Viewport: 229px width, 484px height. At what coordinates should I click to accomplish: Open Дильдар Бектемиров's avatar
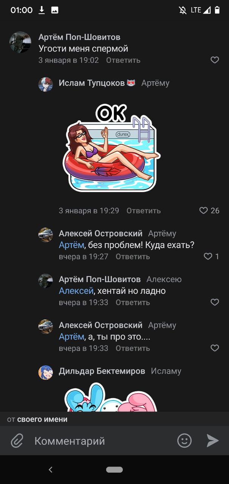tap(46, 372)
